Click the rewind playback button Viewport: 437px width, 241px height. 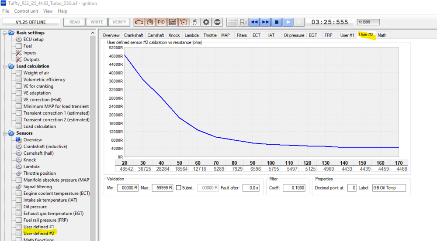(x=254, y=22)
